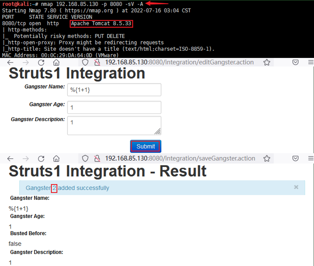Click the nmap command line in terminal
Screen dimensions: 314x266
(x=73, y=4)
